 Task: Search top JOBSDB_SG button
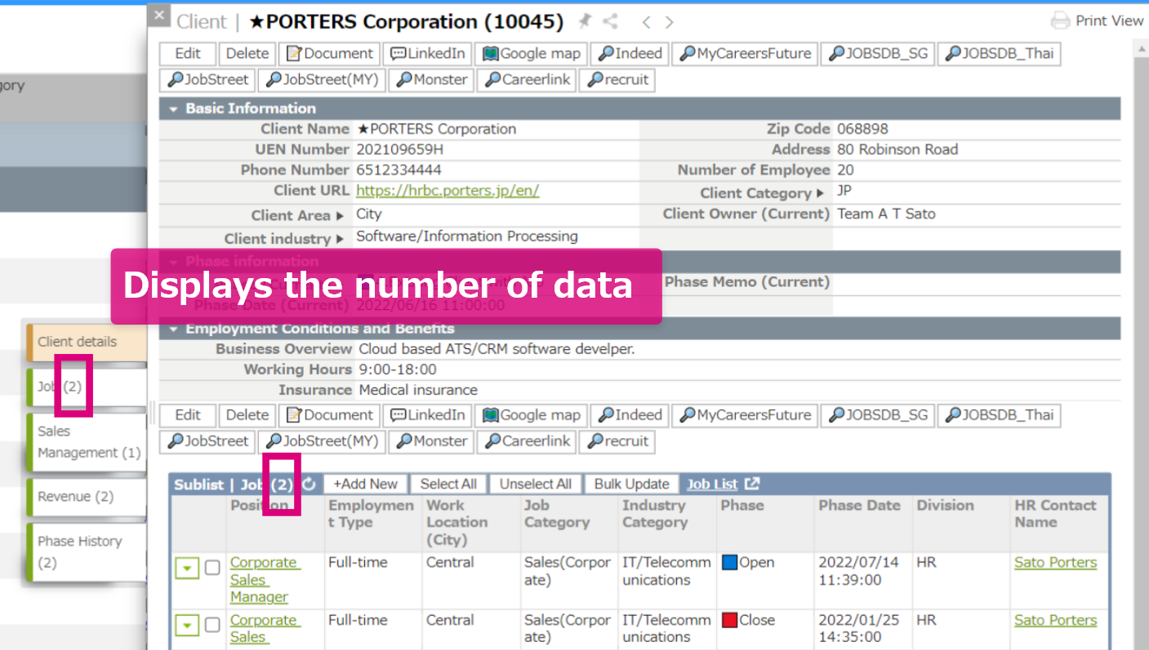point(878,54)
